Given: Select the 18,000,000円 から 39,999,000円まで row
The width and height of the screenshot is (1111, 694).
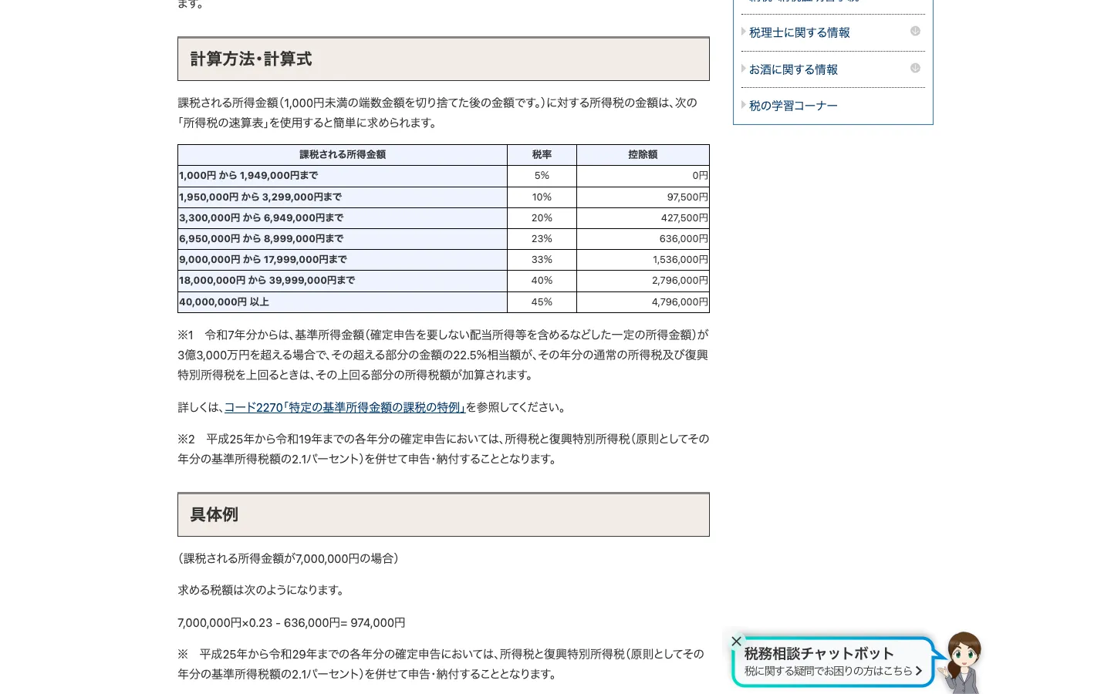Looking at the screenshot, I should (x=444, y=281).
